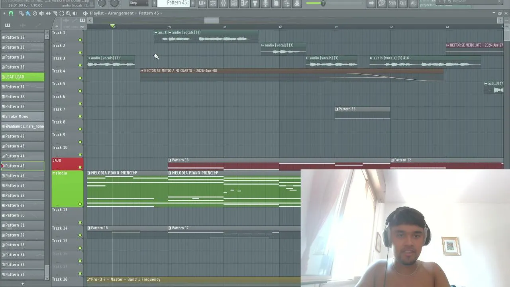This screenshot has width=510, height=287.
Task: Toggle the magnet snap icon
Action: (x=11, y=13)
